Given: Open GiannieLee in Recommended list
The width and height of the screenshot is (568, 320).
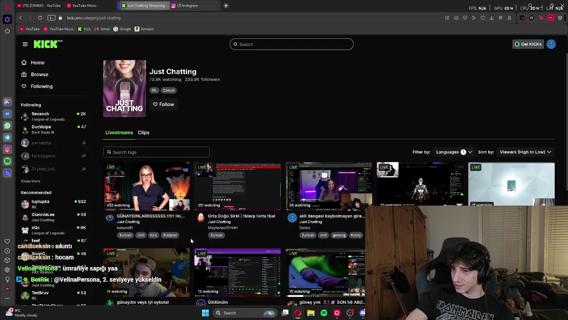Looking at the screenshot, I should (x=53, y=217).
